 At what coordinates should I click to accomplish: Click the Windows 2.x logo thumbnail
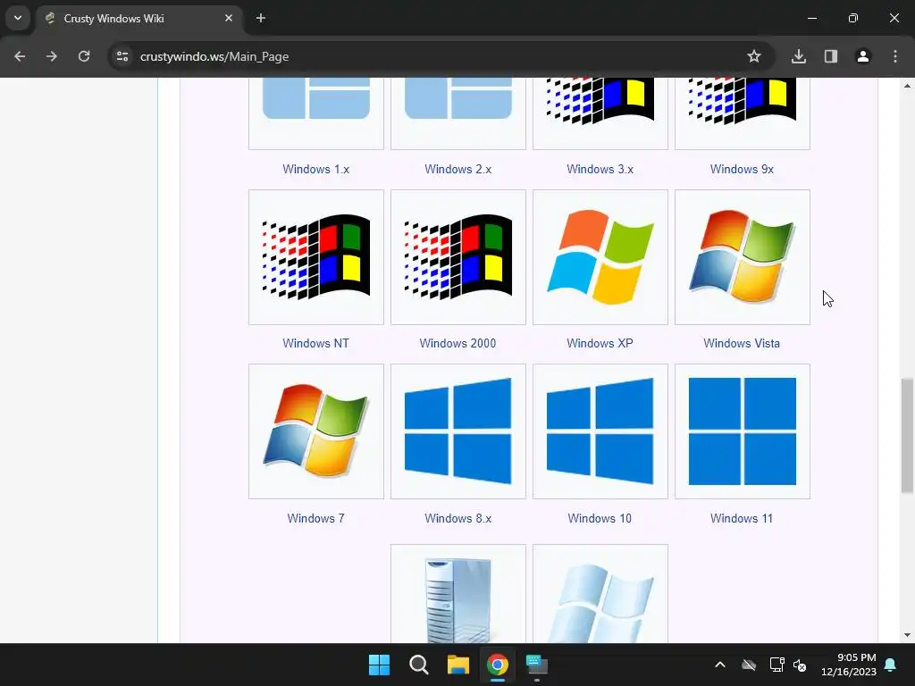click(x=458, y=113)
